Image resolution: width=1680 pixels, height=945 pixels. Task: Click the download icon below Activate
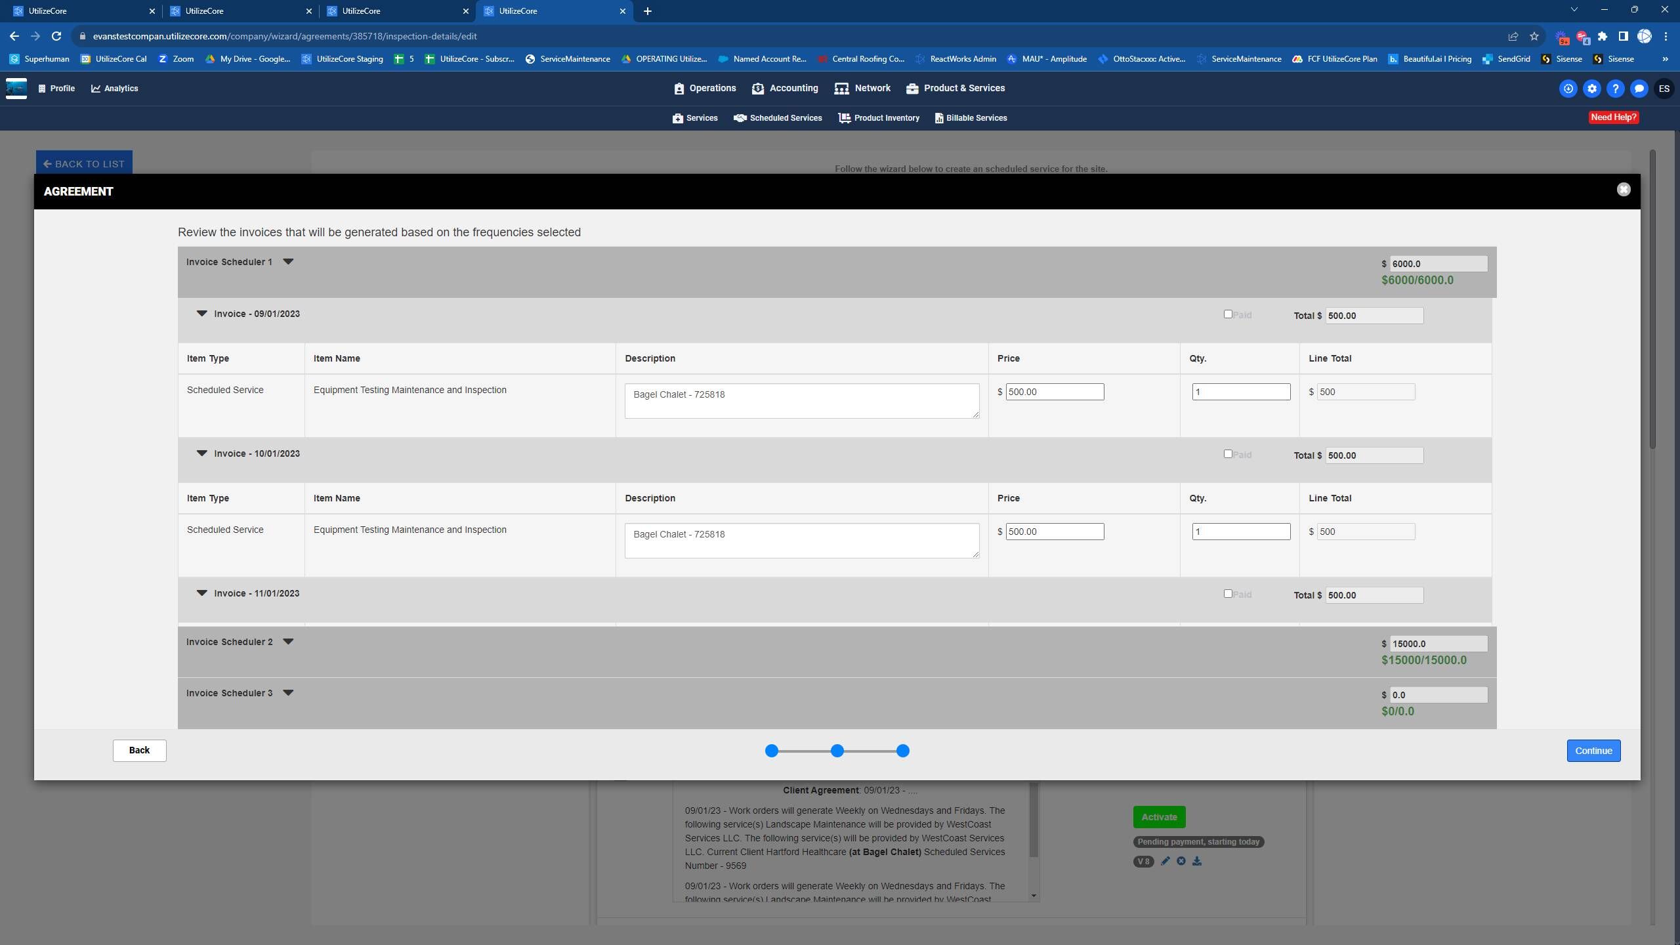[1196, 861]
